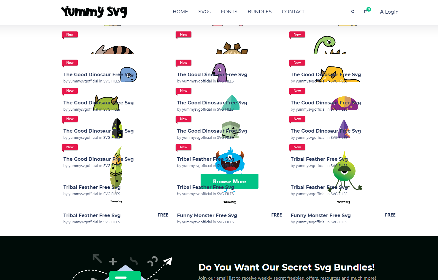Open the CONTACT page

point(293,12)
